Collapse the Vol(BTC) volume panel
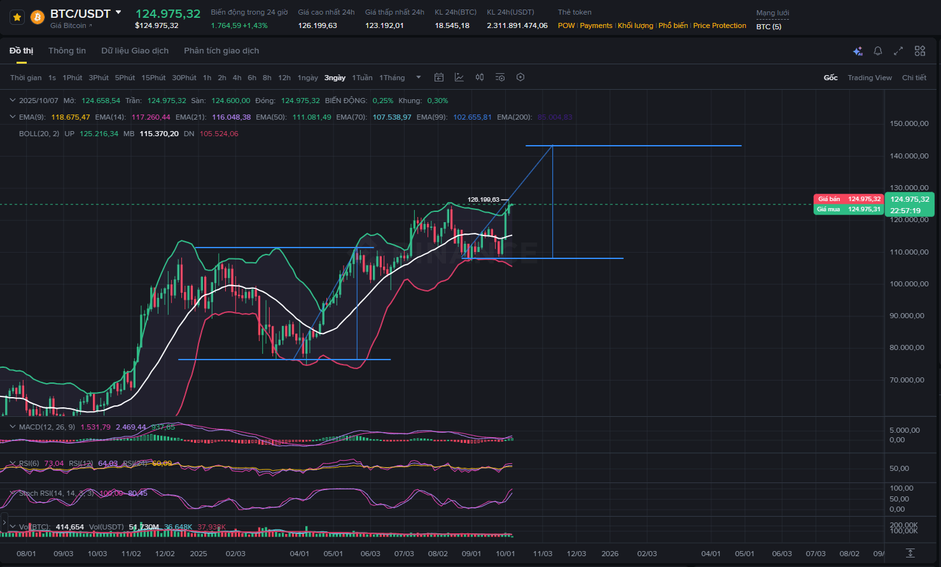 click(13, 526)
